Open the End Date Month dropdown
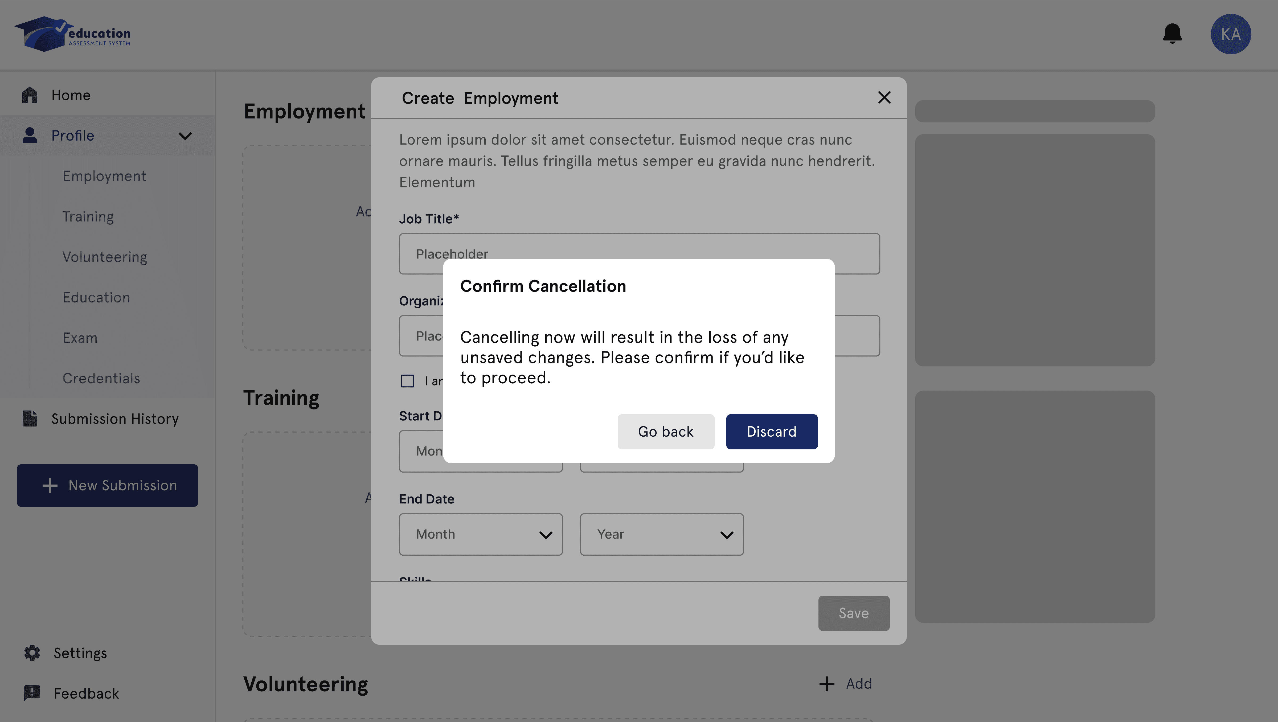1278x722 pixels. point(480,534)
